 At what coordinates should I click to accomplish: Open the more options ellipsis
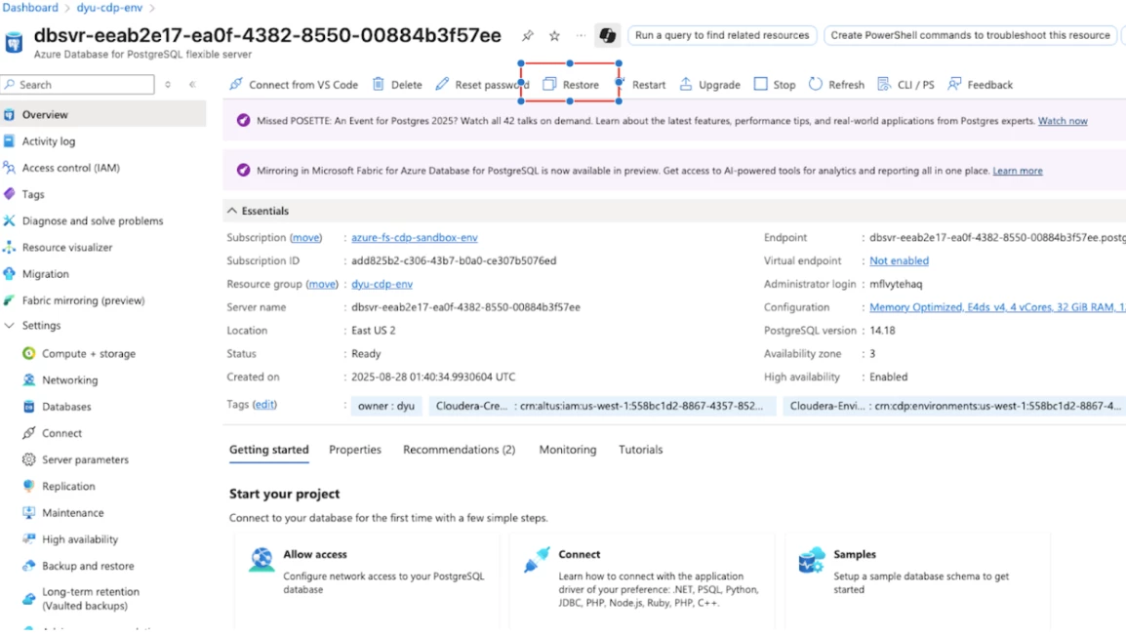click(581, 35)
